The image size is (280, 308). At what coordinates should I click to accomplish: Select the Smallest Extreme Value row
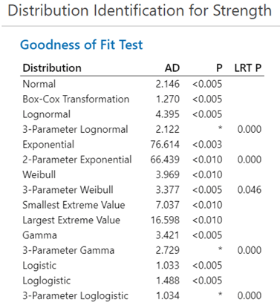tap(142, 205)
